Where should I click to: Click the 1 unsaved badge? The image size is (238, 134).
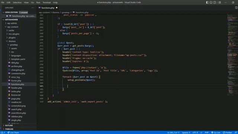23,12
